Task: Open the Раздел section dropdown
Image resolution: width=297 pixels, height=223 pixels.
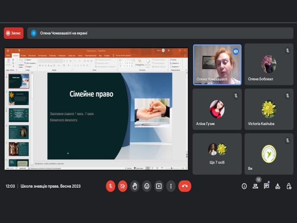Action: click(x=29, y=66)
